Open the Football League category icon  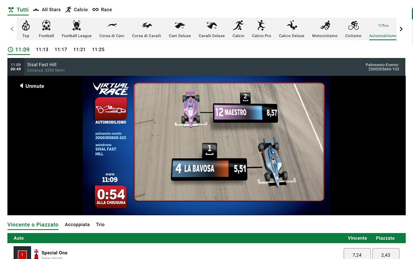point(77,26)
